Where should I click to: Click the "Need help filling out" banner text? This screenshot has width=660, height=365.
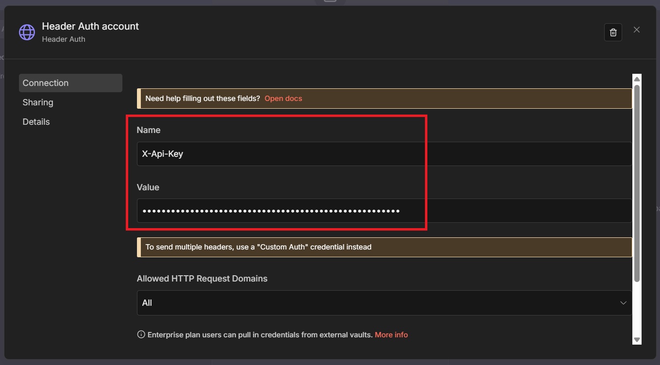coord(203,99)
